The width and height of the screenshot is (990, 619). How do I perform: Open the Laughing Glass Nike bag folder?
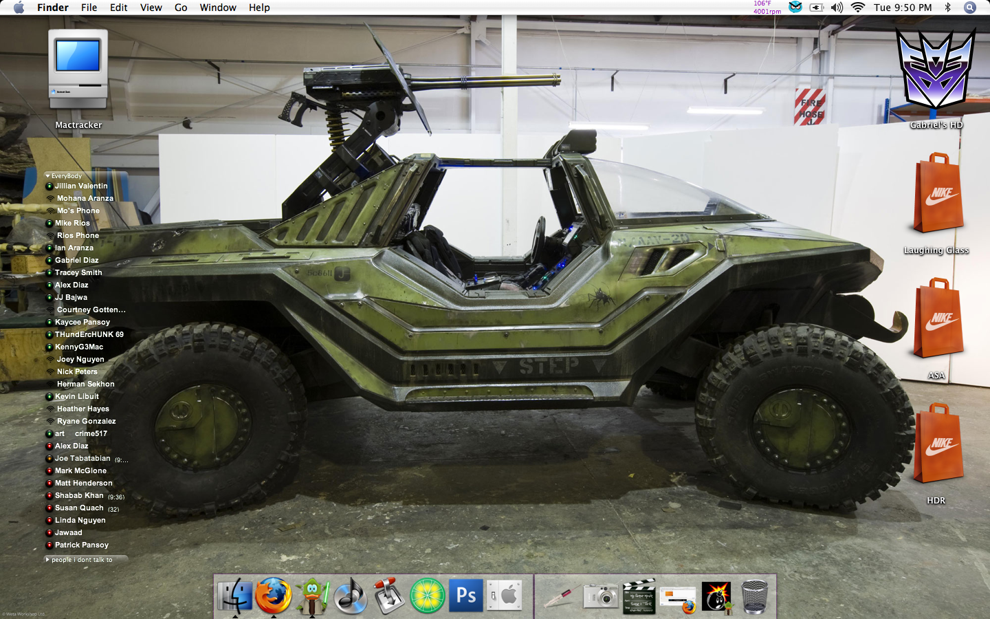(938, 194)
